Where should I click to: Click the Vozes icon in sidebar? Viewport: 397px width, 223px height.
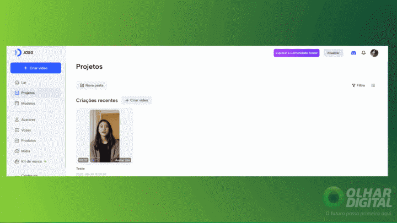[17, 130]
